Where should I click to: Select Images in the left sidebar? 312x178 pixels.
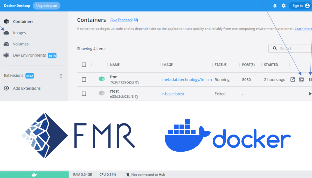[20, 33]
